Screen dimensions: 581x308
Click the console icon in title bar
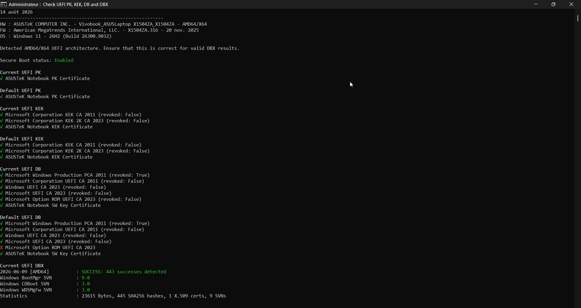point(4,5)
